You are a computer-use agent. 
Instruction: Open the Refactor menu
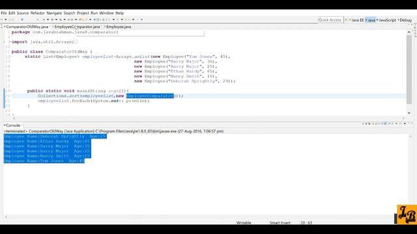click(38, 13)
